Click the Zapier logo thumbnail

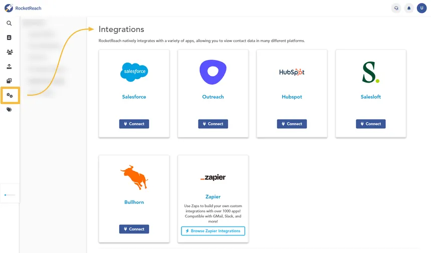(x=213, y=177)
